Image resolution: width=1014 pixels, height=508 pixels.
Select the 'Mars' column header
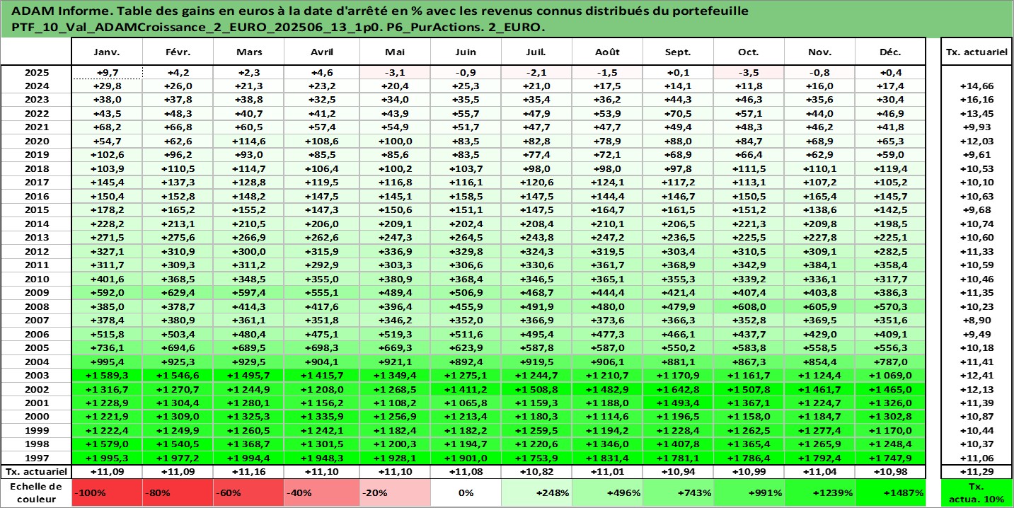click(248, 52)
